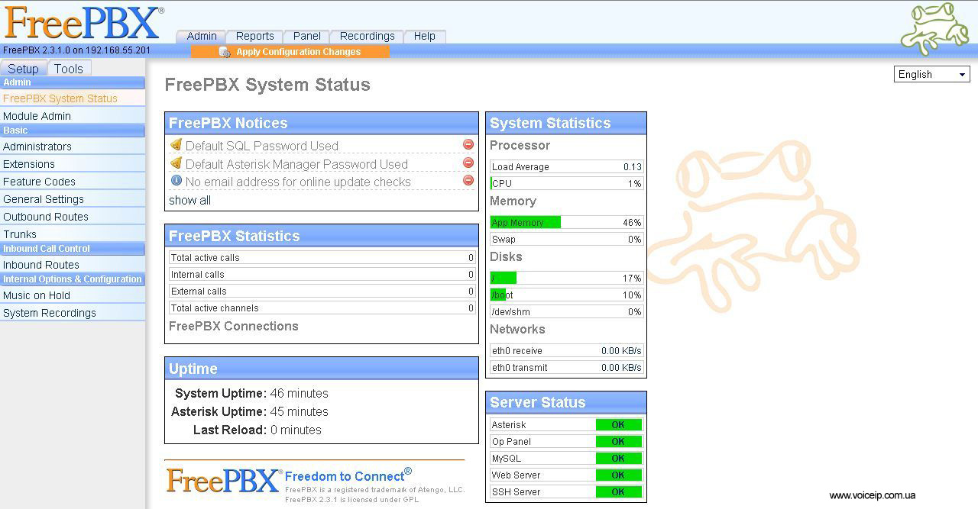978x509 pixels.
Task: Click Default Asterisk Manager Password Used text
Action: tap(296, 164)
